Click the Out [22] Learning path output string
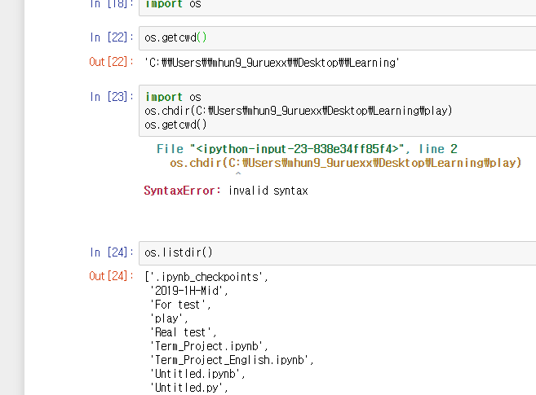The height and width of the screenshot is (395, 536). point(272,63)
